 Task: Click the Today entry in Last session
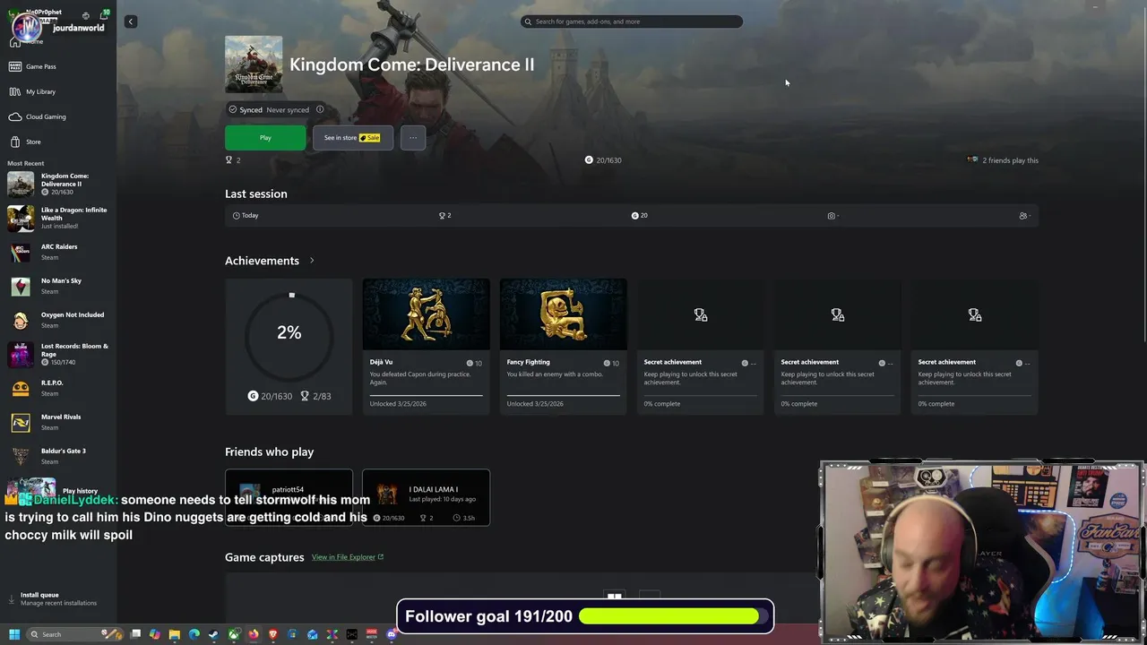[x=246, y=216]
